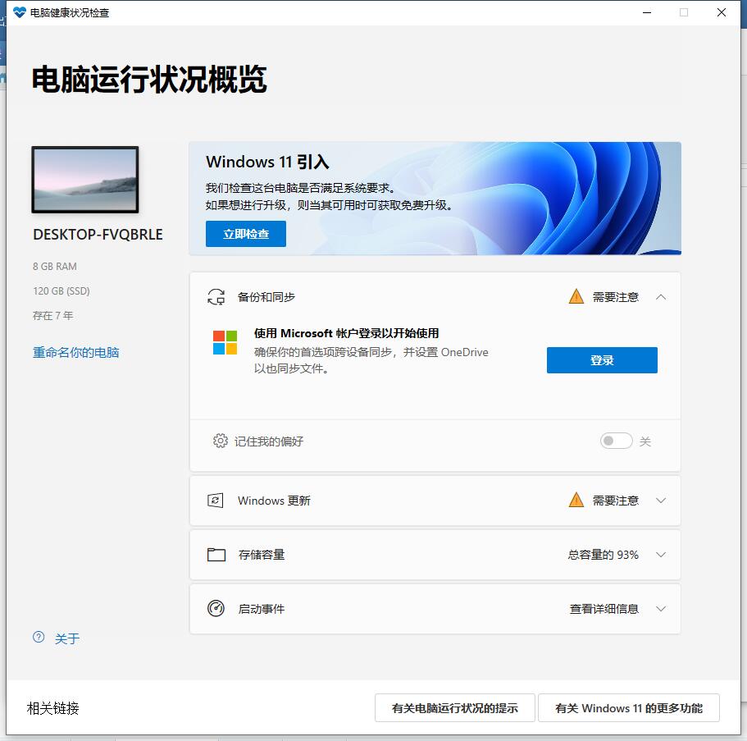Click 使用 Microsoft 帐户登录以开始使用 heading

(x=346, y=333)
